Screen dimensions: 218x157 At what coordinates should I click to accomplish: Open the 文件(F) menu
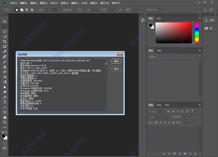coord(13,3)
